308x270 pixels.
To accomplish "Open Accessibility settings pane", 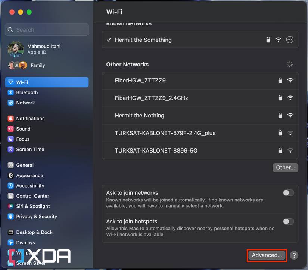I will click(47, 186).
